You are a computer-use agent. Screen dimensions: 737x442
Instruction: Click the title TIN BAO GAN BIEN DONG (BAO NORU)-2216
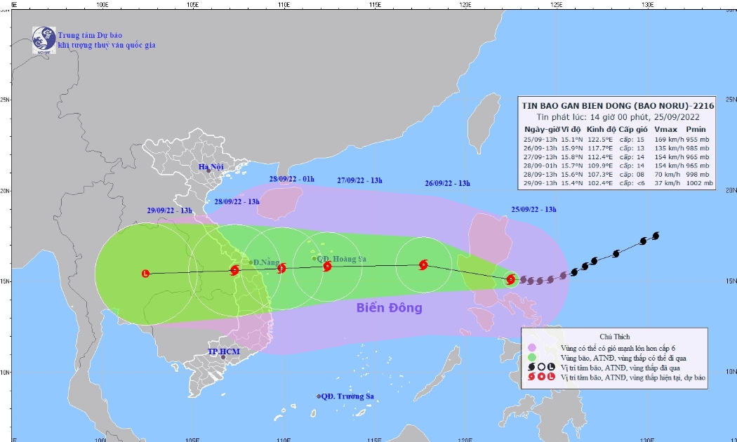[x=618, y=106]
